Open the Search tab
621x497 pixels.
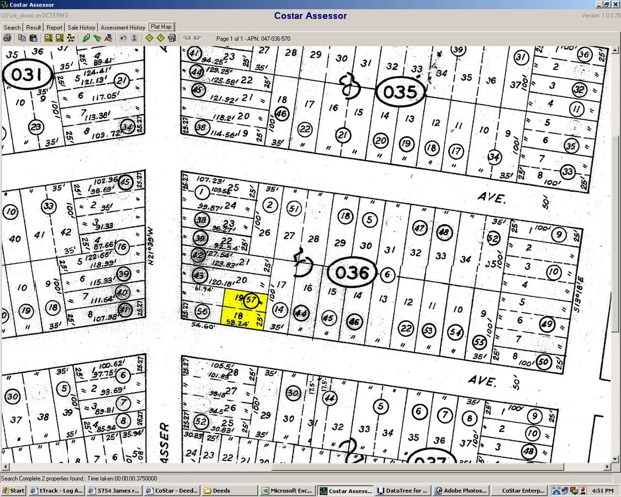pos(12,27)
